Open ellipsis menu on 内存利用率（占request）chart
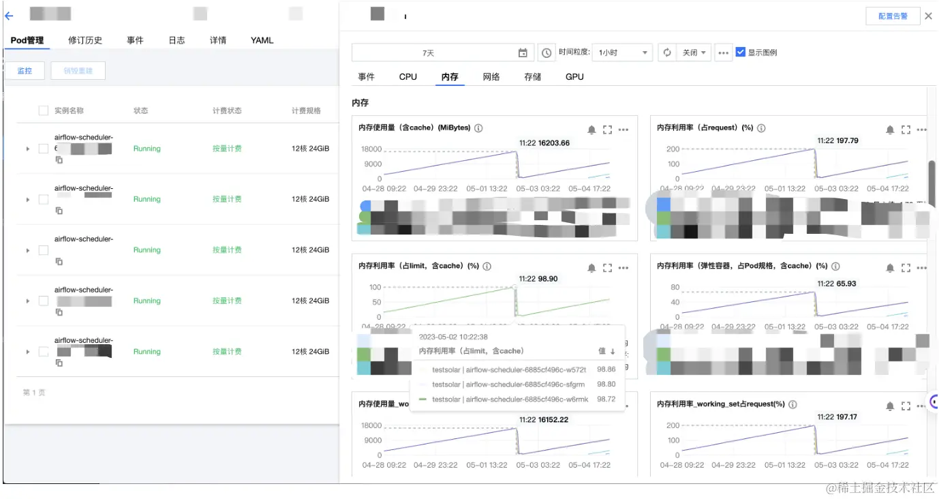 coord(921,130)
